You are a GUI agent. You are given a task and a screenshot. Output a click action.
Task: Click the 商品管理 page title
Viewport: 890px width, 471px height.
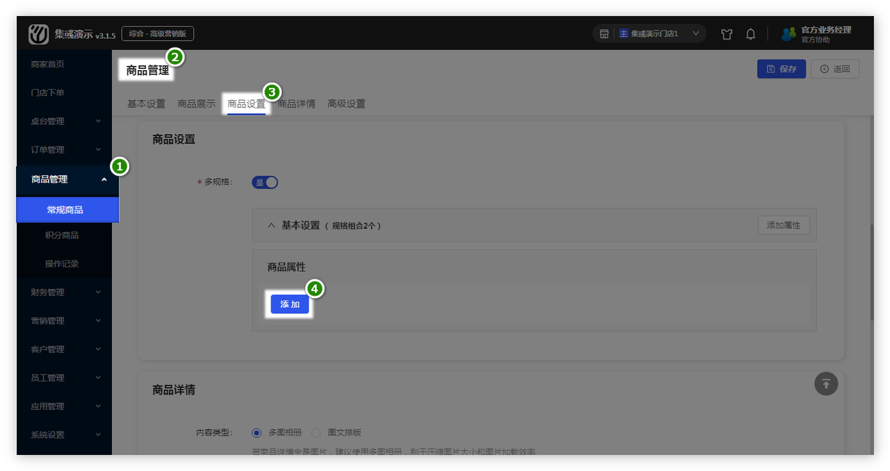point(147,70)
